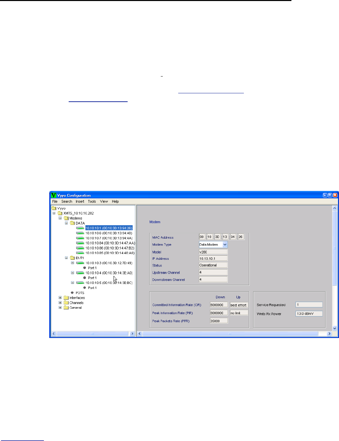Click the PIR Down value field

click(219, 313)
